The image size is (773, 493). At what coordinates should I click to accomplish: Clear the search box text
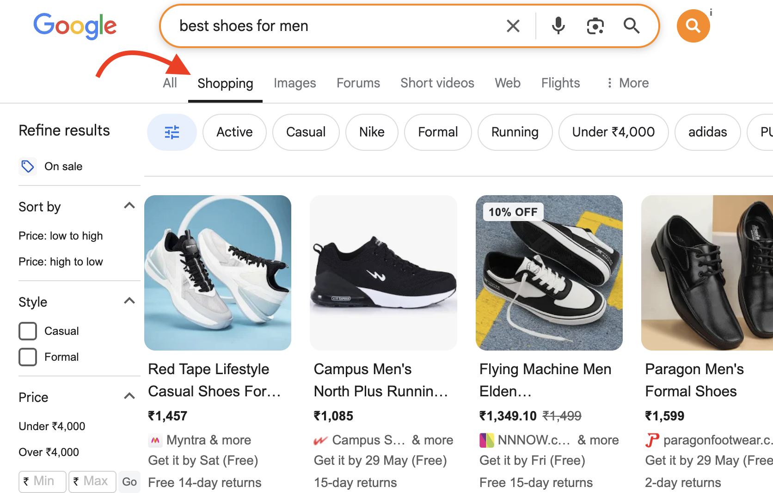(x=513, y=26)
